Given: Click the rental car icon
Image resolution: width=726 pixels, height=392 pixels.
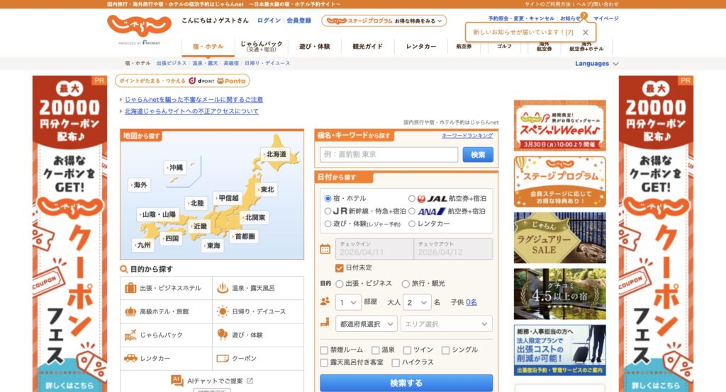Looking at the screenshot, I should [130, 358].
